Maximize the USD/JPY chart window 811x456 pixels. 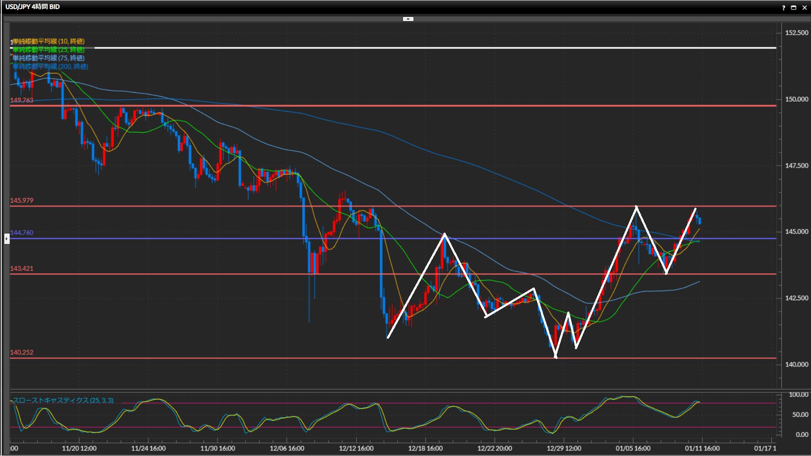[794, 8]
